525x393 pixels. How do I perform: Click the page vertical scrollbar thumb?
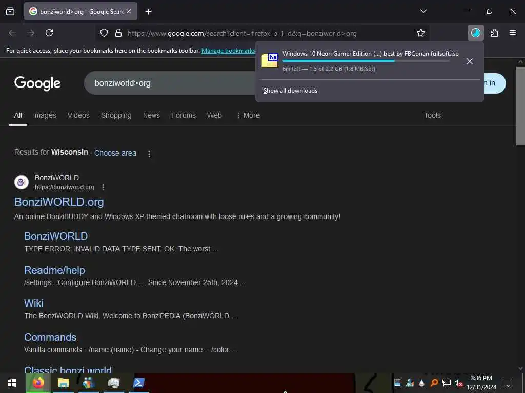coord(520,106)
